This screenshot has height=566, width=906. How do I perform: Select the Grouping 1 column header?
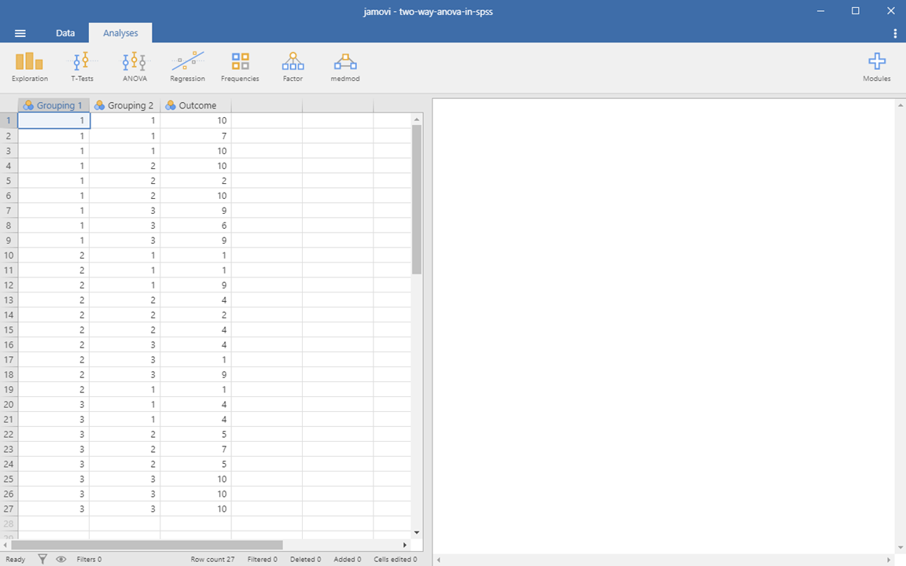pos(53,105)
